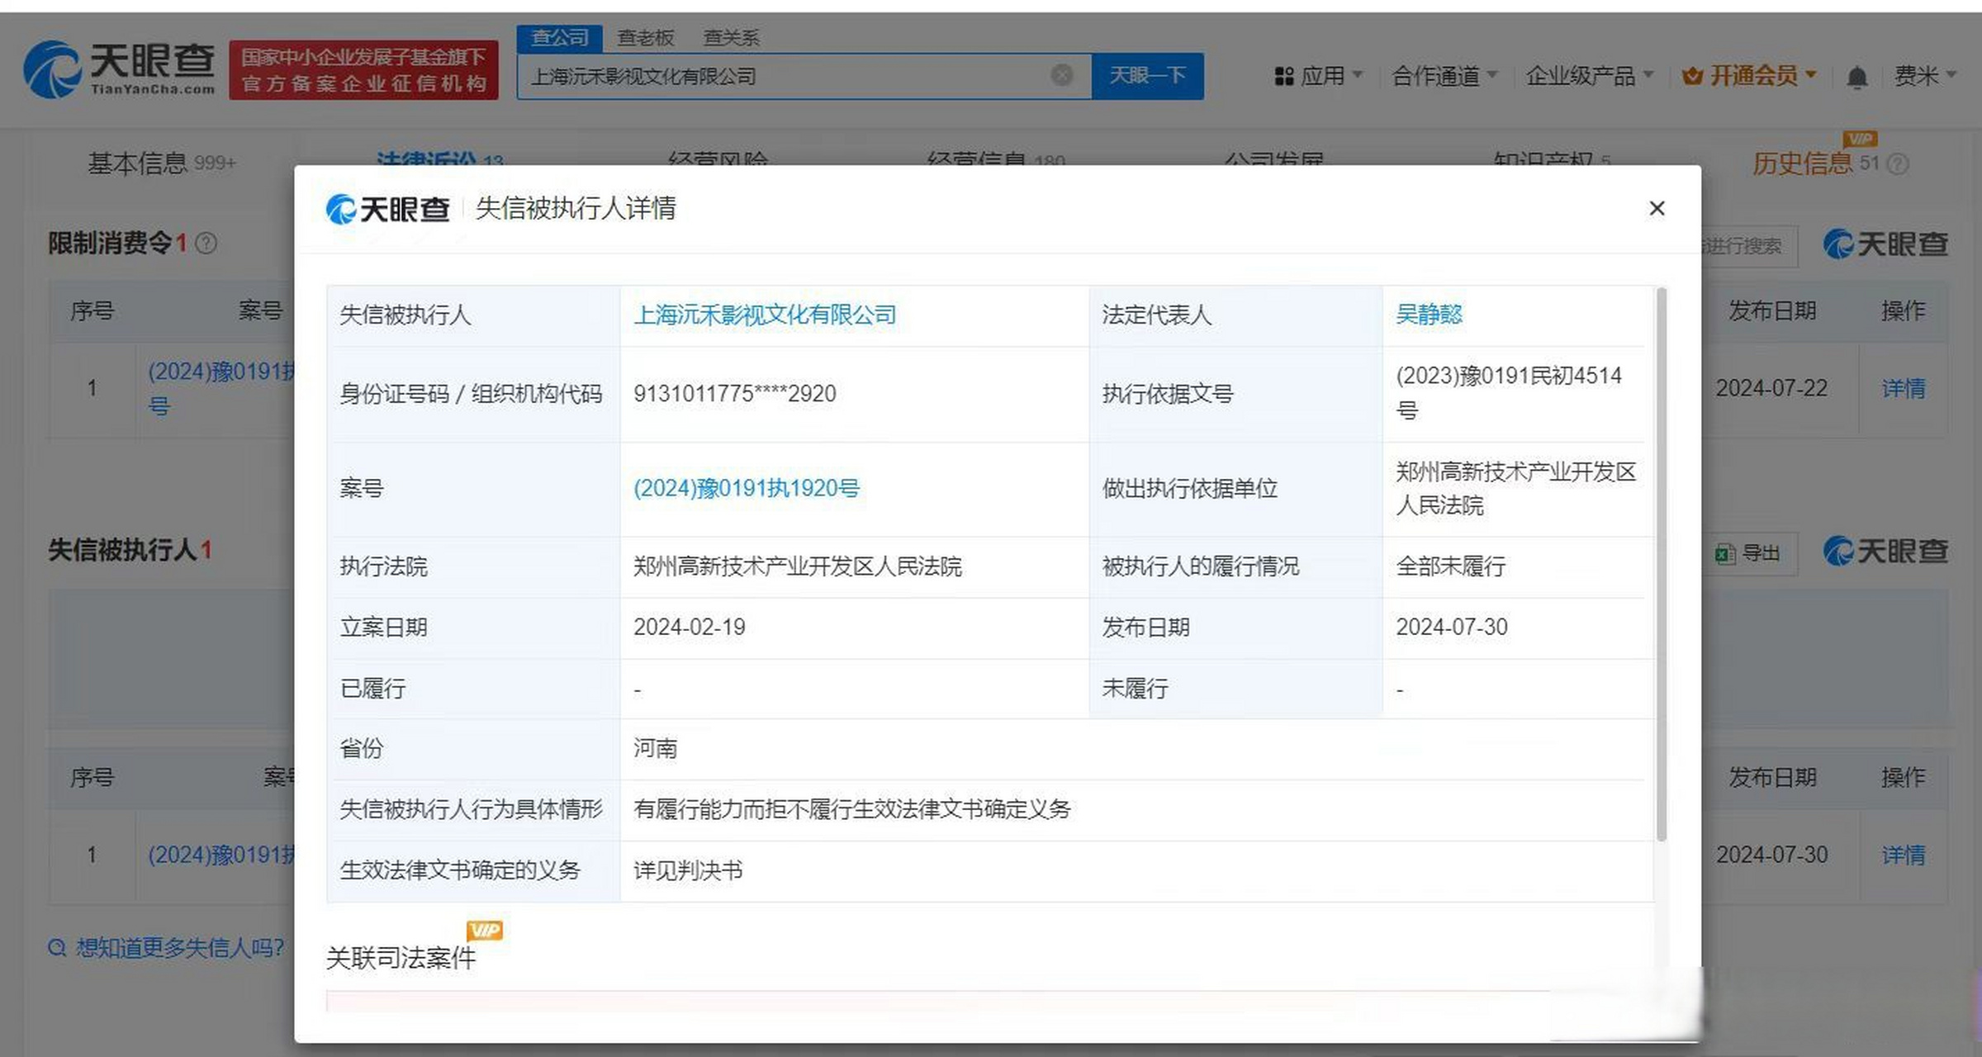Click the 天眼查 logo in the dialog header

tap(387, 209)
